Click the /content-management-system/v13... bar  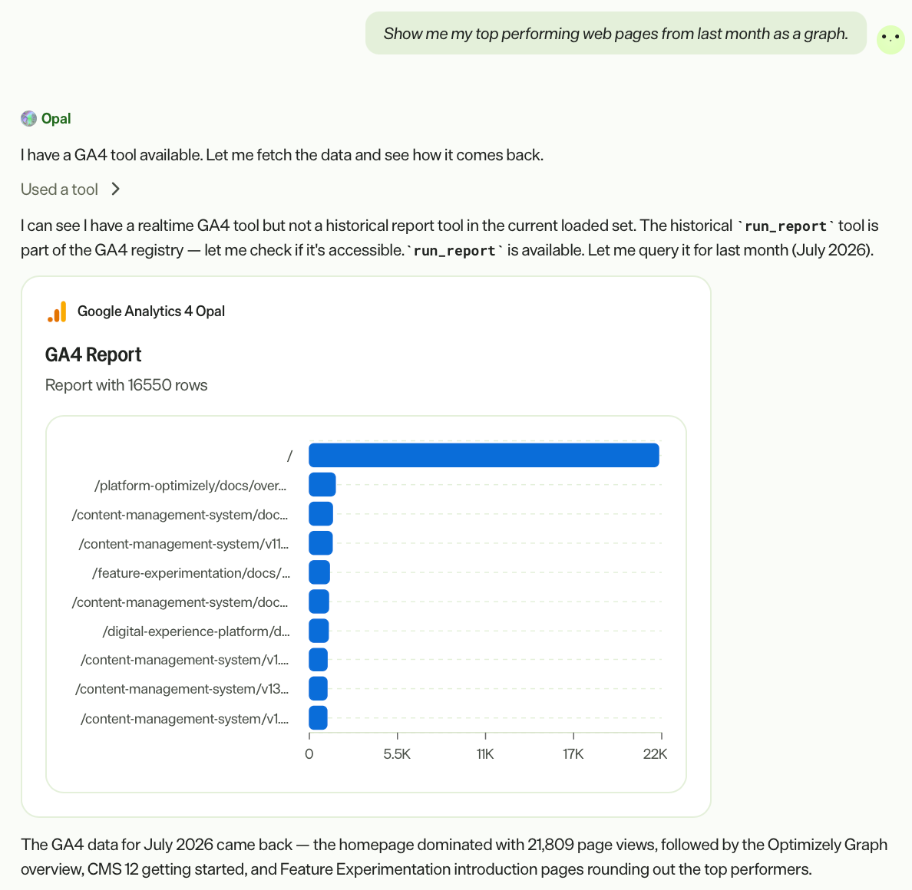coord(318,689)
